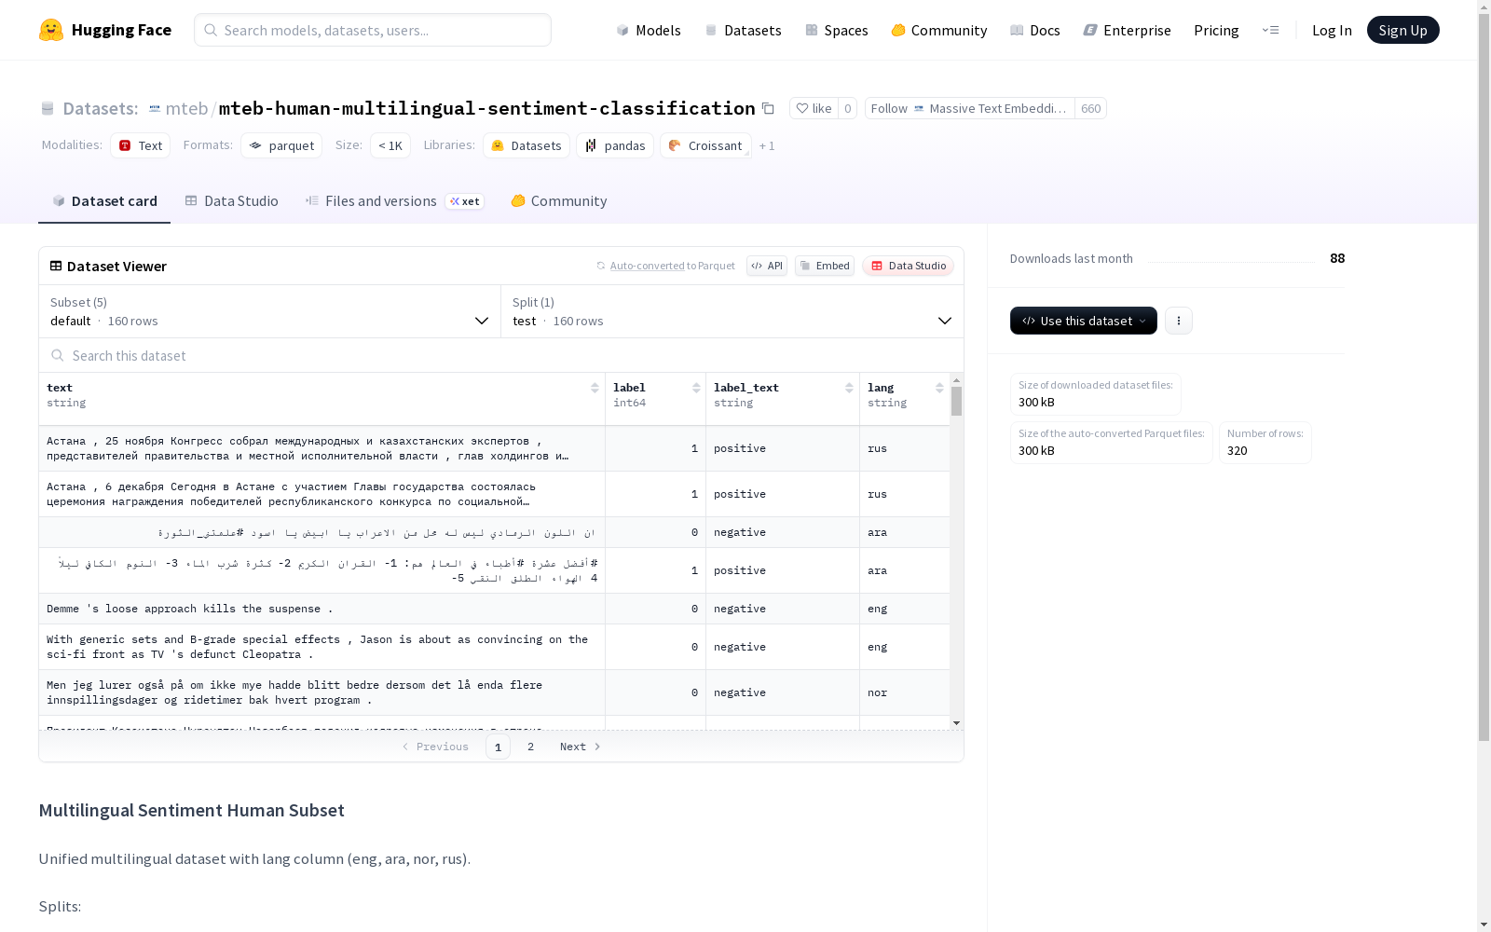
Task: Open Models in the top navigation
Action: 649,30
